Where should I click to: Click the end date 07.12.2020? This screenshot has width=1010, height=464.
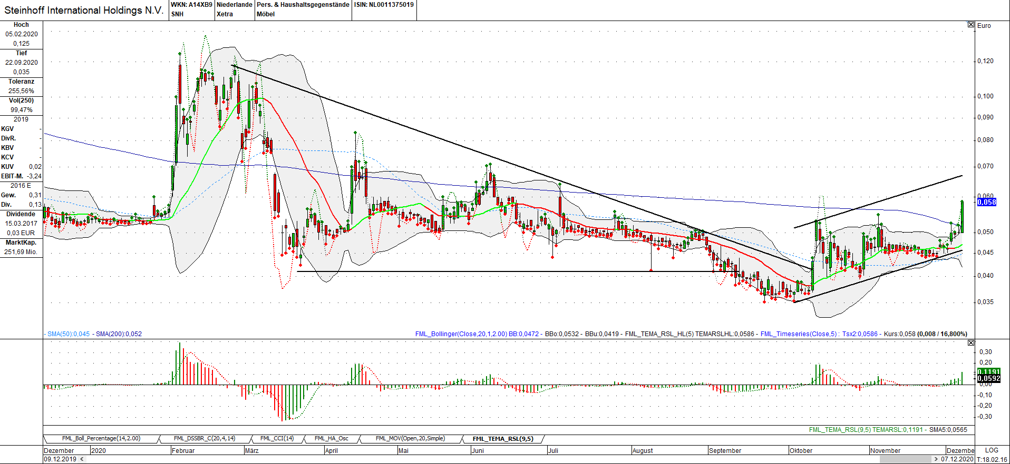tap(957, 459)
